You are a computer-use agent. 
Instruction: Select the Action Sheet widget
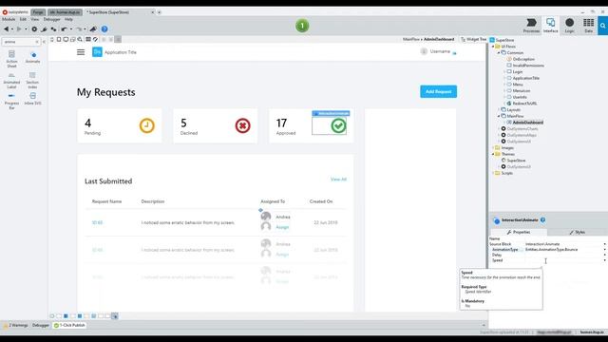point(11,59)
